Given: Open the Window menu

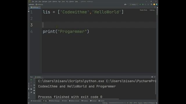Looking at the screenshot, I should (x=71, y=1).
